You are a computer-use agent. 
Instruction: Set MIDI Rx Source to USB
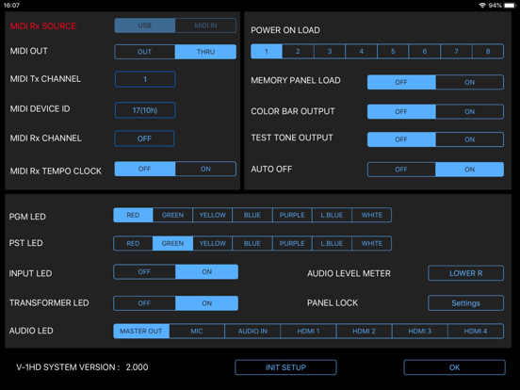tap(144, 25)
